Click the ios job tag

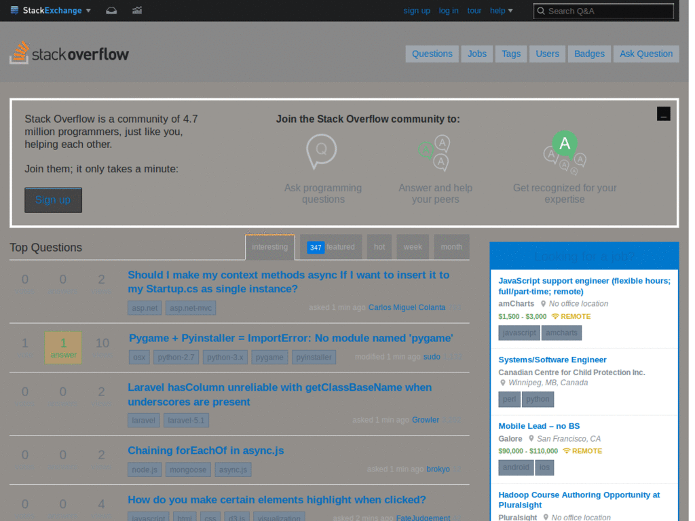(x=544, y=467)
